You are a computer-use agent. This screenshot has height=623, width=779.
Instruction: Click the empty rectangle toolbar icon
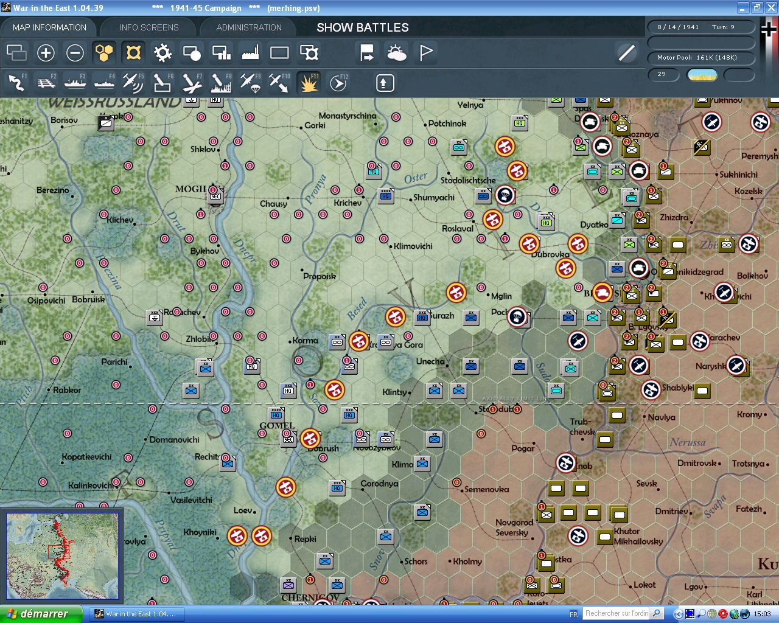click(279, 53)
